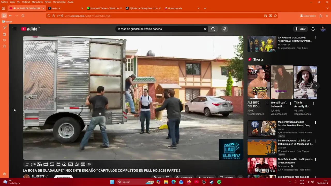Click the audio boost waves icon under video
Screen dimensions: 331x186
click(x=33, y=164)
